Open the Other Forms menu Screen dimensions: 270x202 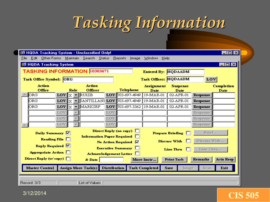pos(51,58)
